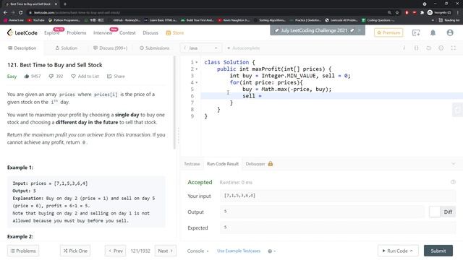Open the help question mark dropdown
Image resolution: width=463 pixels, height=260 pixels.
tap(272, 251)
